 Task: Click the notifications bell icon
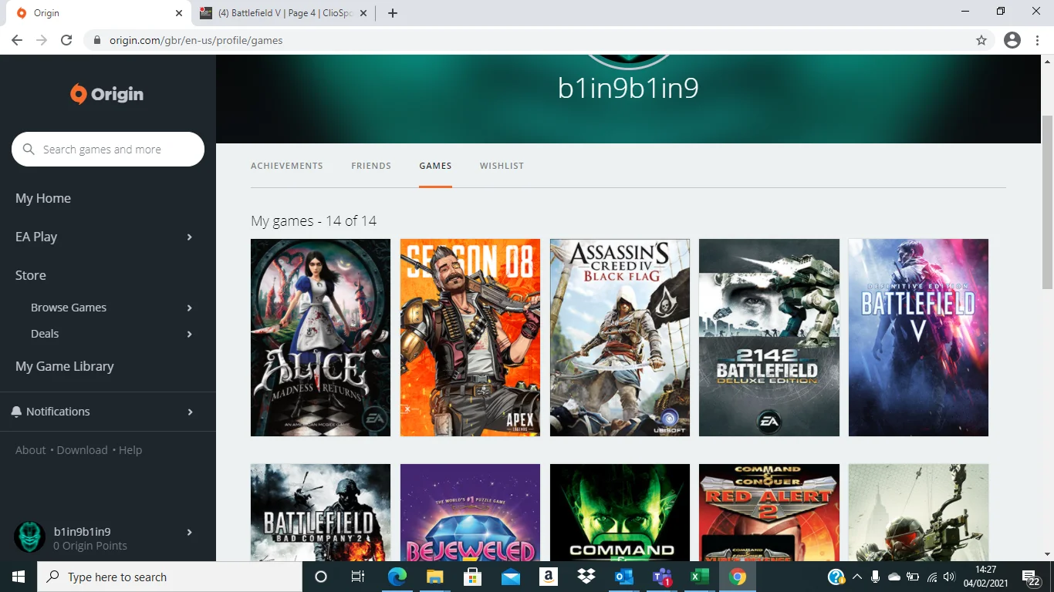pyautogui.click(x=16, y=412)
